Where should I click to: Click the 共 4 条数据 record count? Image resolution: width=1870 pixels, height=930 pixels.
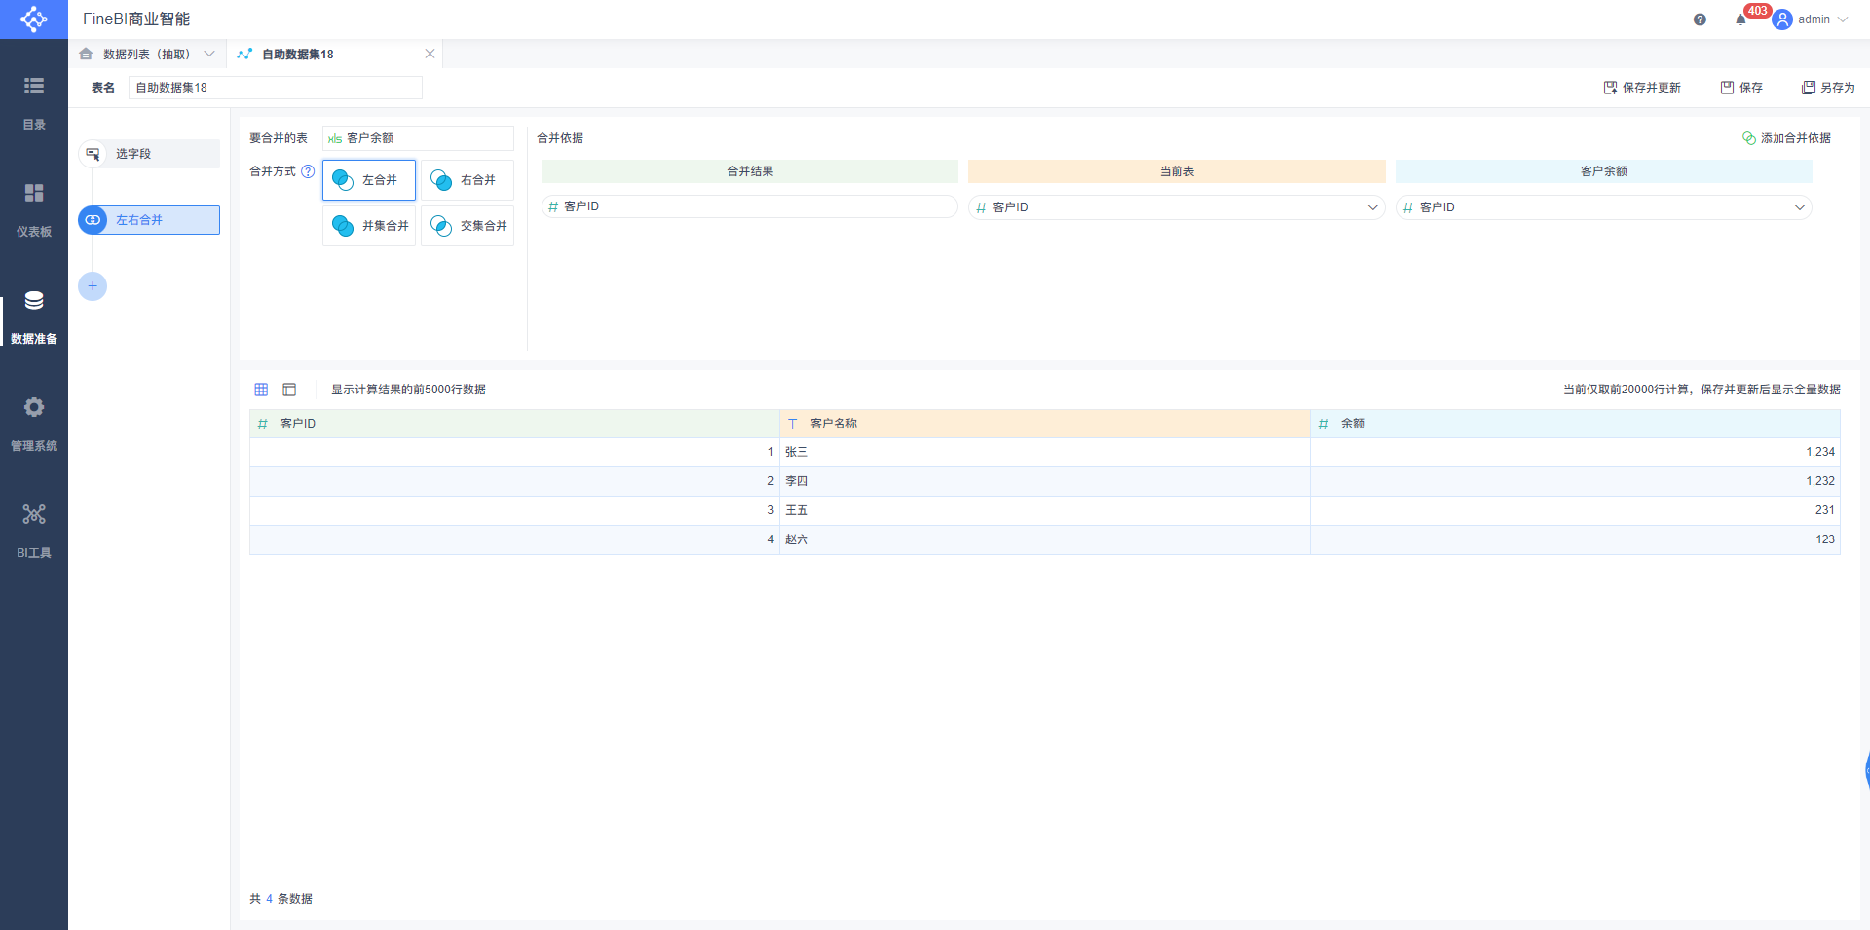coord(281,899)
